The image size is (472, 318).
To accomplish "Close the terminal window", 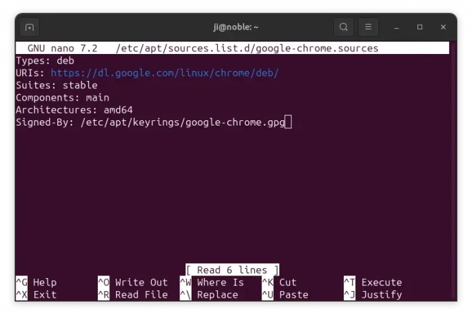I will pyautogui.click(x=443, y=27).
